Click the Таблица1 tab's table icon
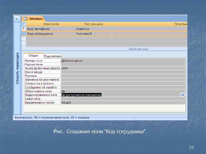The height and width of the screenshot is (154, 206). 25,19
